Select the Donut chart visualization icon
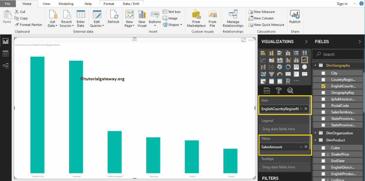Image resolution: width=365 pixels, height=181 pixels. point(288,67)
